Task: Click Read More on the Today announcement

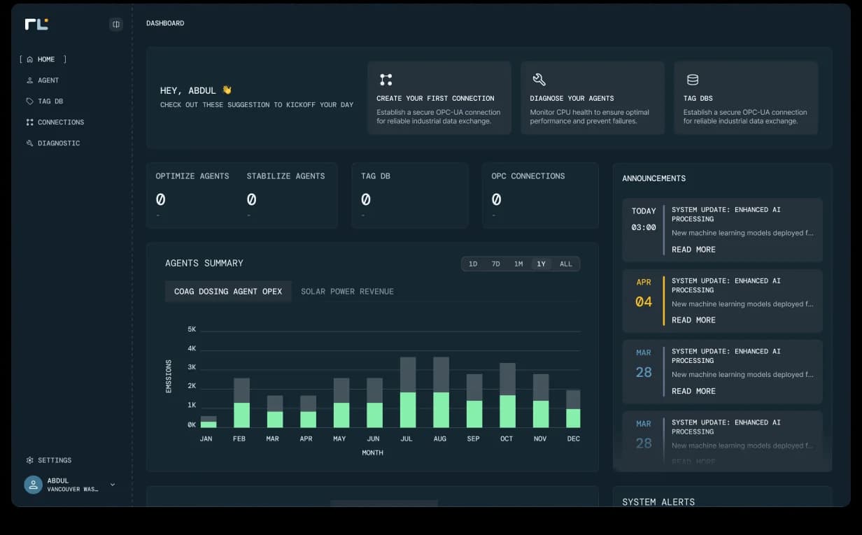Action: click(693, 250)
